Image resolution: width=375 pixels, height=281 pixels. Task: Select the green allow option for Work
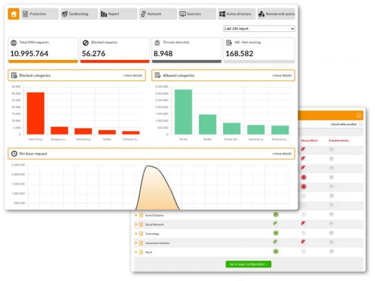[276, 251]
